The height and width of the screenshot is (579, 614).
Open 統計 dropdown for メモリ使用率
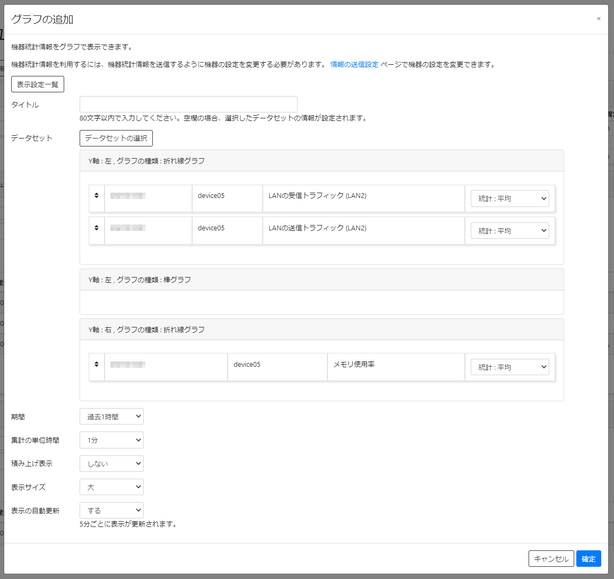(509, 367)
